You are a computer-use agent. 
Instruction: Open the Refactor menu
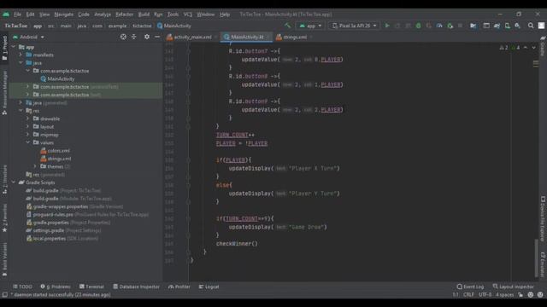point(125,14)
